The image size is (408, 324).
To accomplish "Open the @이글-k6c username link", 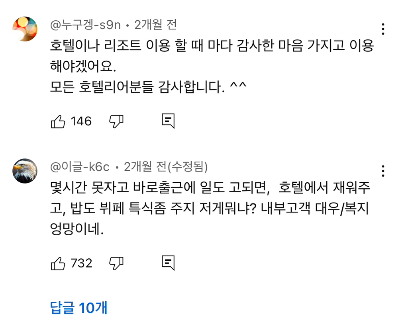I will tap(80, 167).
